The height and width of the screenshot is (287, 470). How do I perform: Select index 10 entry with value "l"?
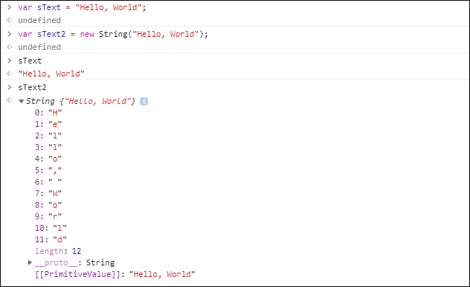(x=51, y=228)
